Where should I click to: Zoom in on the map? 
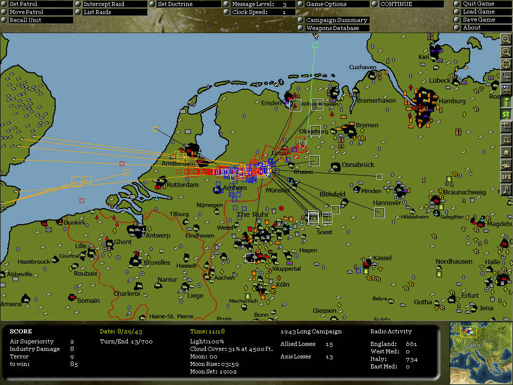[x=506, y=40]
